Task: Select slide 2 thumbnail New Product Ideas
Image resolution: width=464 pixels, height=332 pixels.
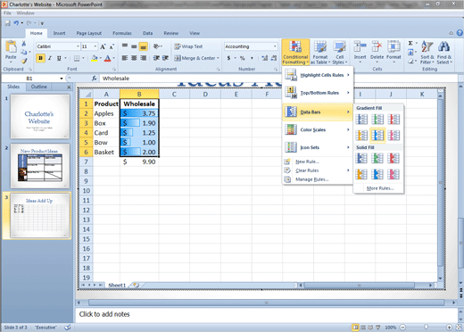Action: 40,166
